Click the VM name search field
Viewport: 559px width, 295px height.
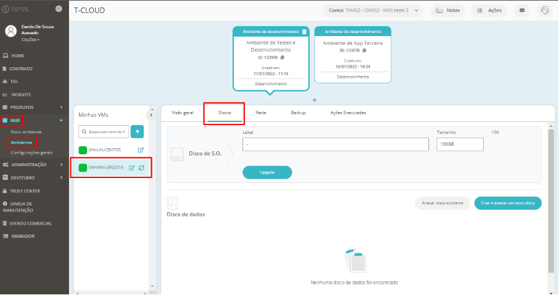(104, 131)
